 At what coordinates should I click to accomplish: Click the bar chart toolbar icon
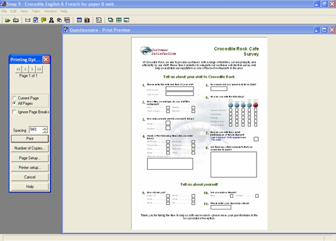tap(87, 20)
